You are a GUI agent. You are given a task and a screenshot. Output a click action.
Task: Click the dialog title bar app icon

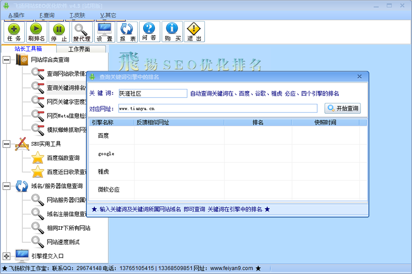92,77
